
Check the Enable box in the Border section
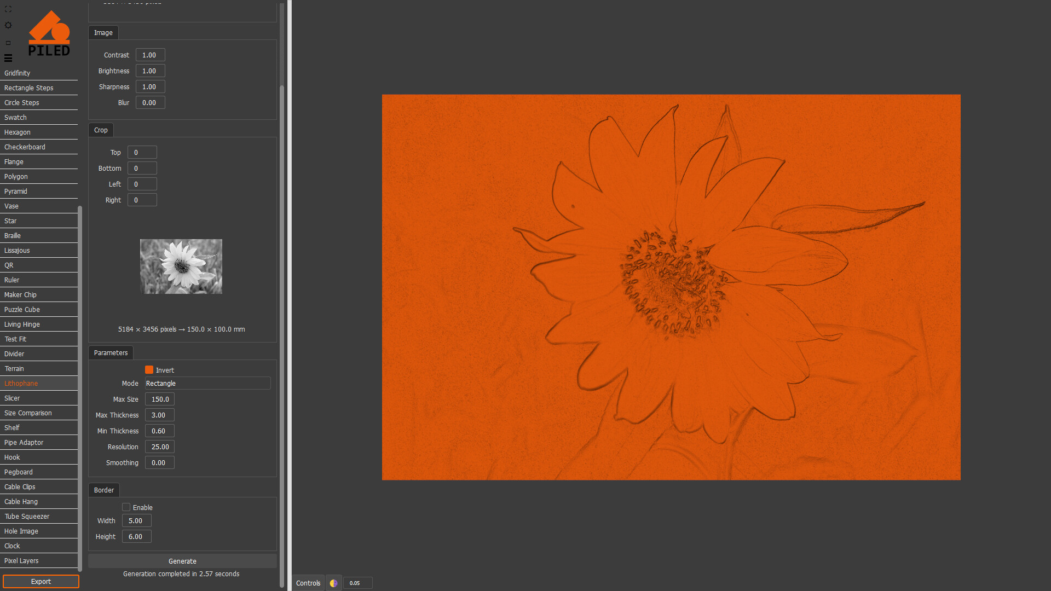(x=126, y=507)
